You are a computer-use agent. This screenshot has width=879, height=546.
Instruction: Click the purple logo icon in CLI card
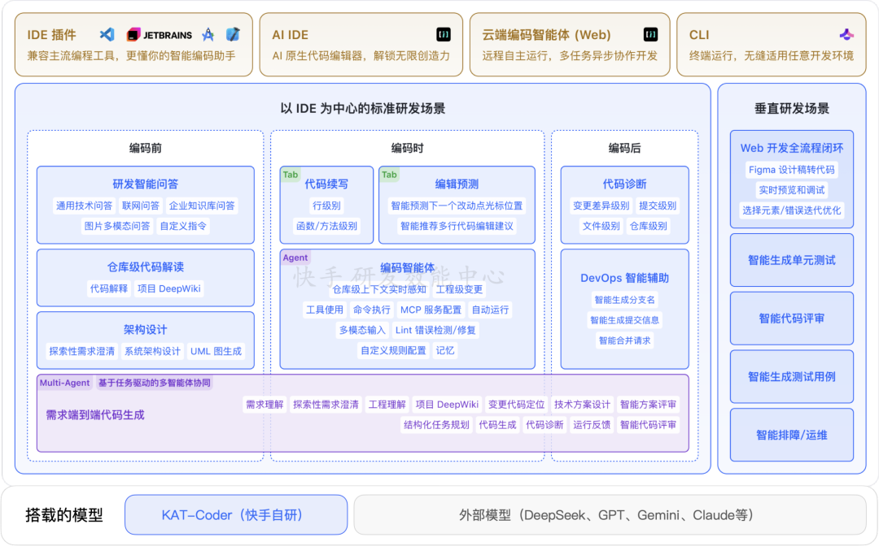click(846, 35)
